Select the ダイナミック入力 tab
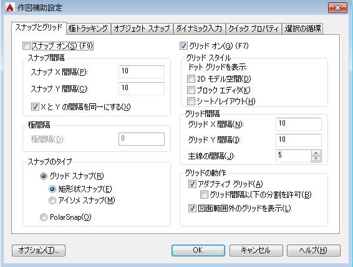 click(x=199, y=29)
